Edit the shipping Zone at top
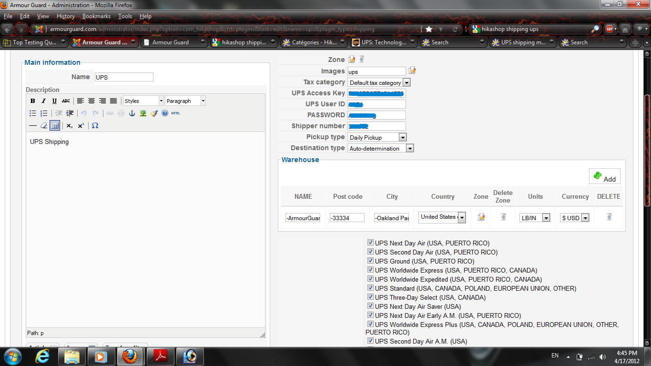This screenshot has height=366, width=651. [352, 60]
